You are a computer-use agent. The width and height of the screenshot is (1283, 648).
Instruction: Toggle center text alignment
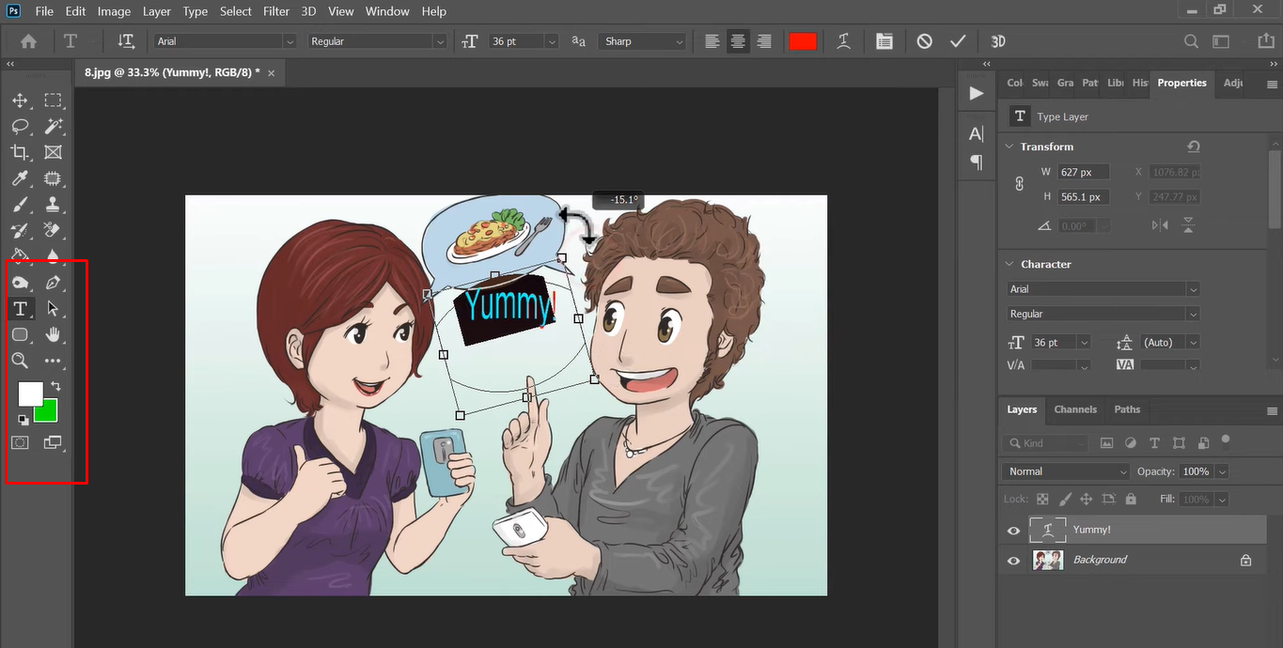739,41
